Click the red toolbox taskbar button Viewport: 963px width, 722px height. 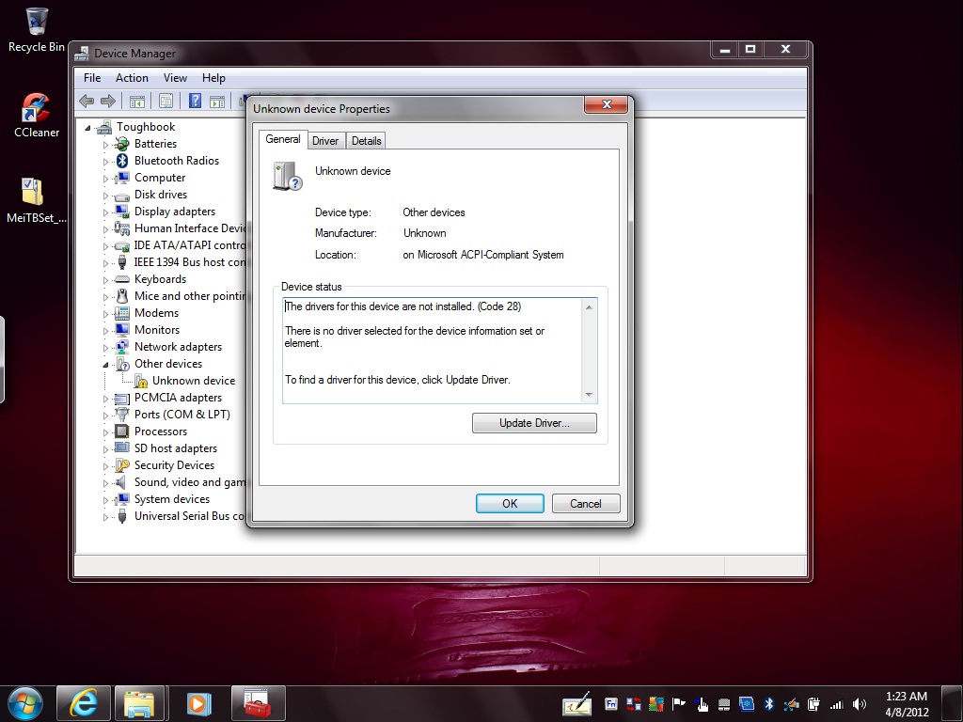point(258,703)
